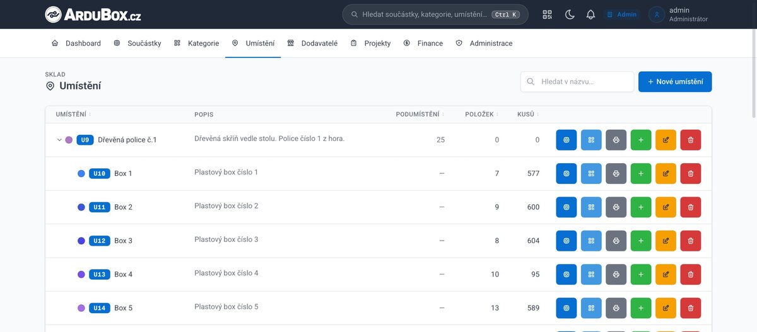Screen dimensions: 757x332
Task: Open the Kategorie tab
Action: coord(196,43)
